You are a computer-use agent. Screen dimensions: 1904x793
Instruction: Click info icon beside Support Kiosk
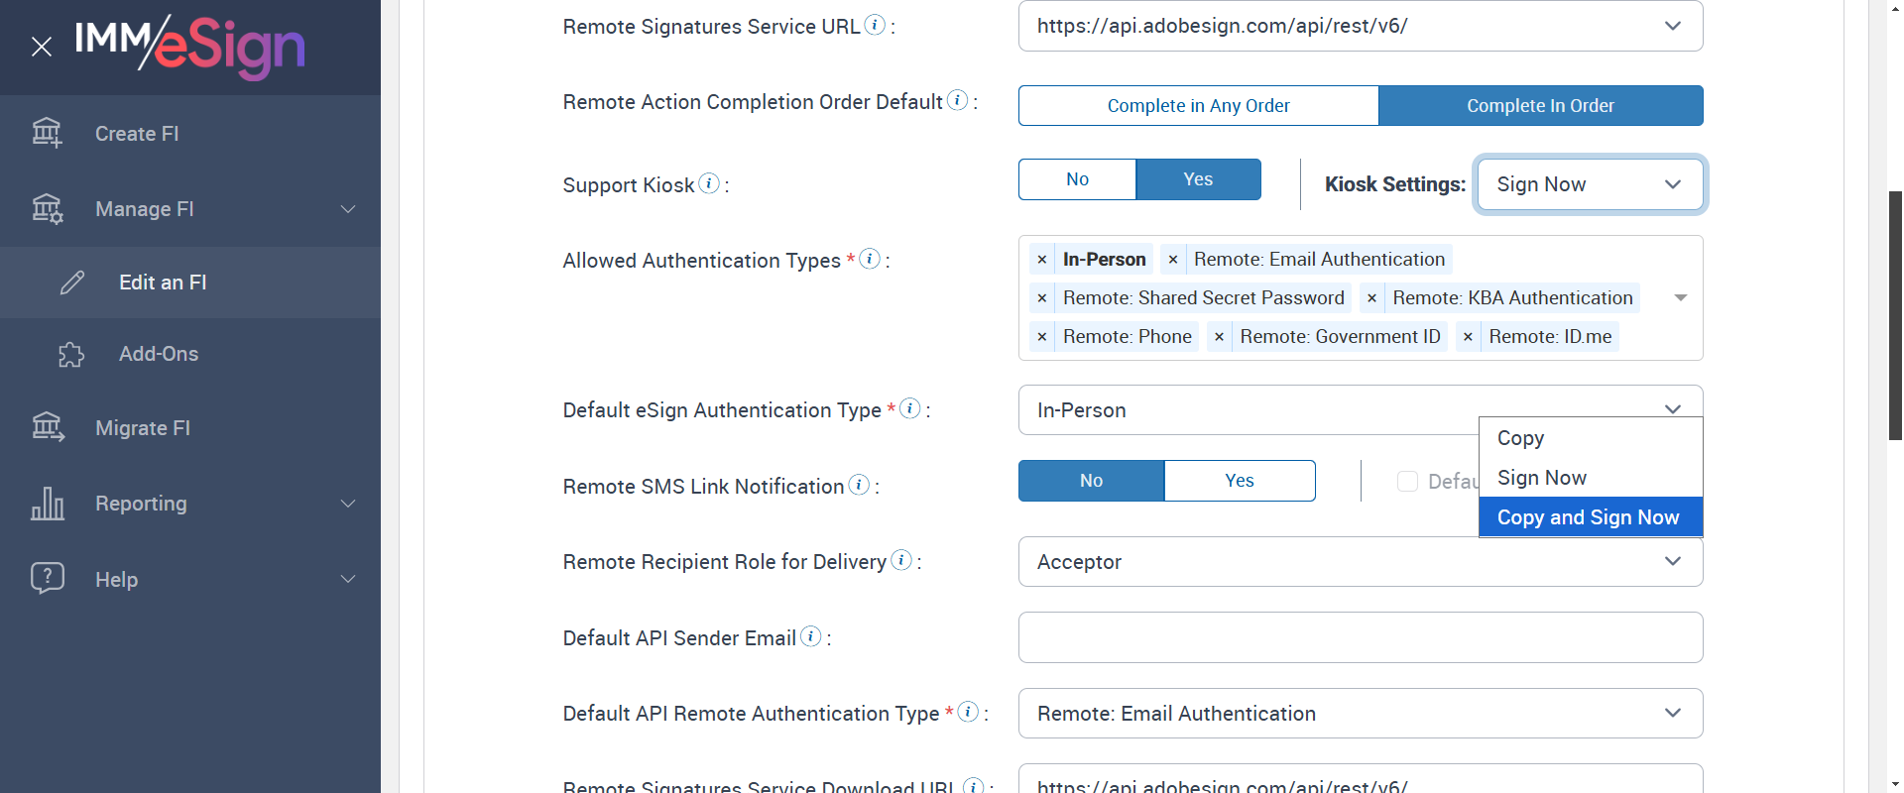point(709,183)
